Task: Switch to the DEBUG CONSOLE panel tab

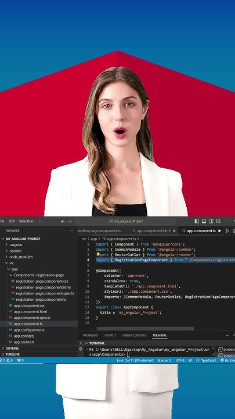Action: tap(134, 335)
